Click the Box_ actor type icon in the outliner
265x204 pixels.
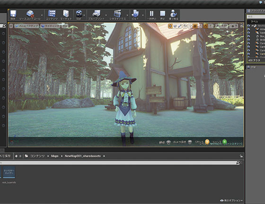coord(257,36)
